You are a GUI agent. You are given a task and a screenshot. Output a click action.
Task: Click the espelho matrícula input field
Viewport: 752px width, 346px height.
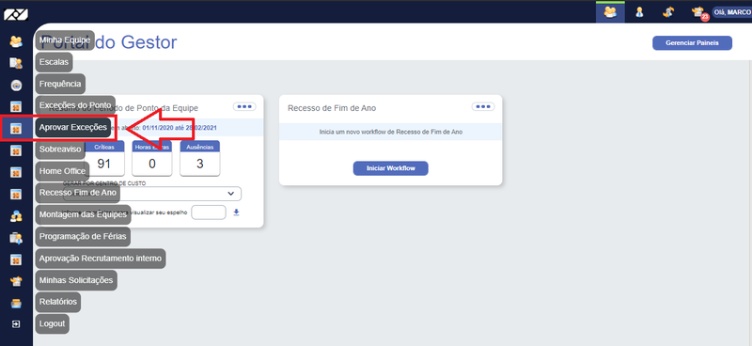pyautogui.click(x=209, y=212)
